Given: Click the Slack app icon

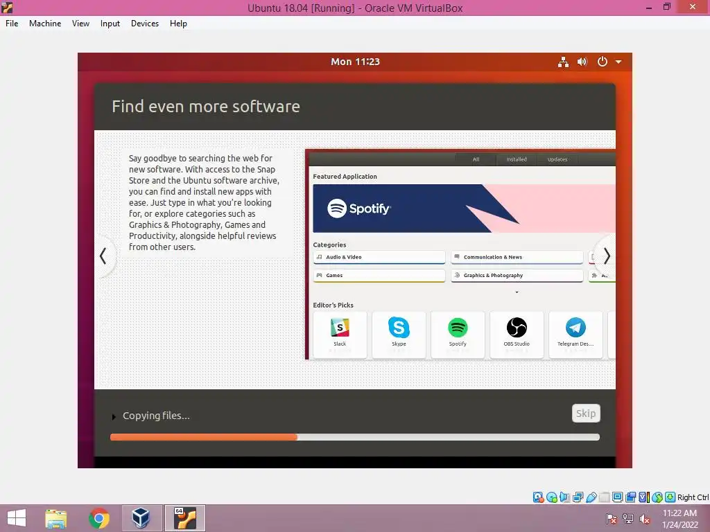Looking at the screenshot, I should click(x=340, y=328).
